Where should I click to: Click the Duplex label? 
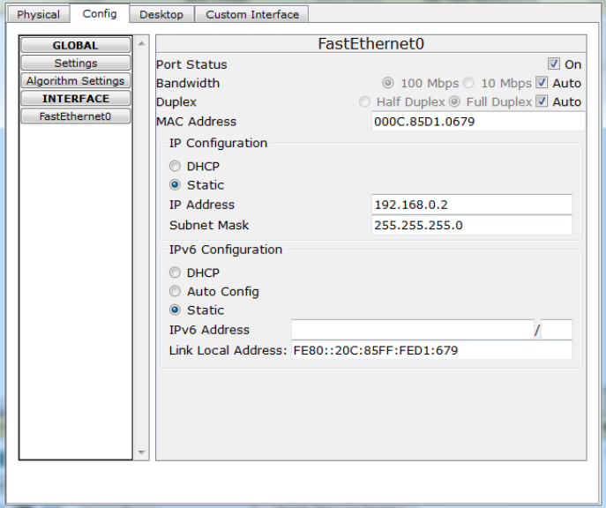click(x=176, y=102)
